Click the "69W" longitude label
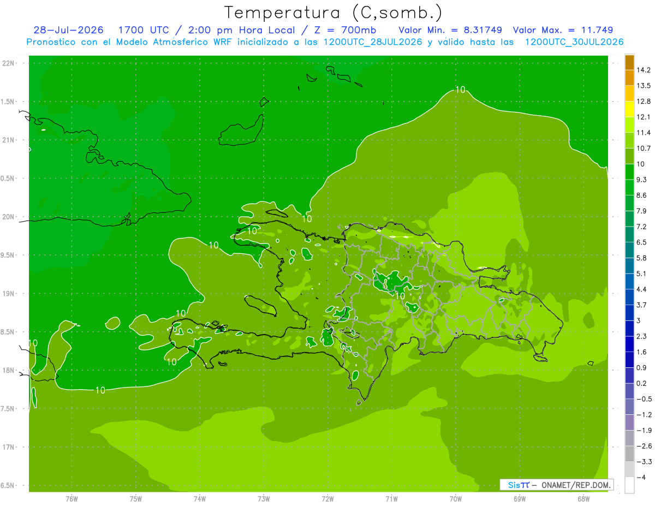Viewport: 655px width, 506px height. pyautogui.click(x=520, y=498)
